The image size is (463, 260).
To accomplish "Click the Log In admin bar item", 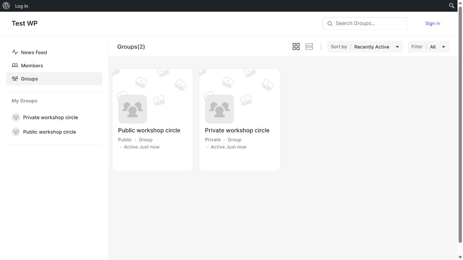I will point(22,6).
